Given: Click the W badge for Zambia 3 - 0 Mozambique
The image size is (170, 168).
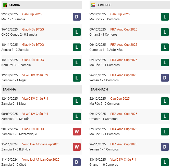Looking at the screenshot, I should pos(77,132).
